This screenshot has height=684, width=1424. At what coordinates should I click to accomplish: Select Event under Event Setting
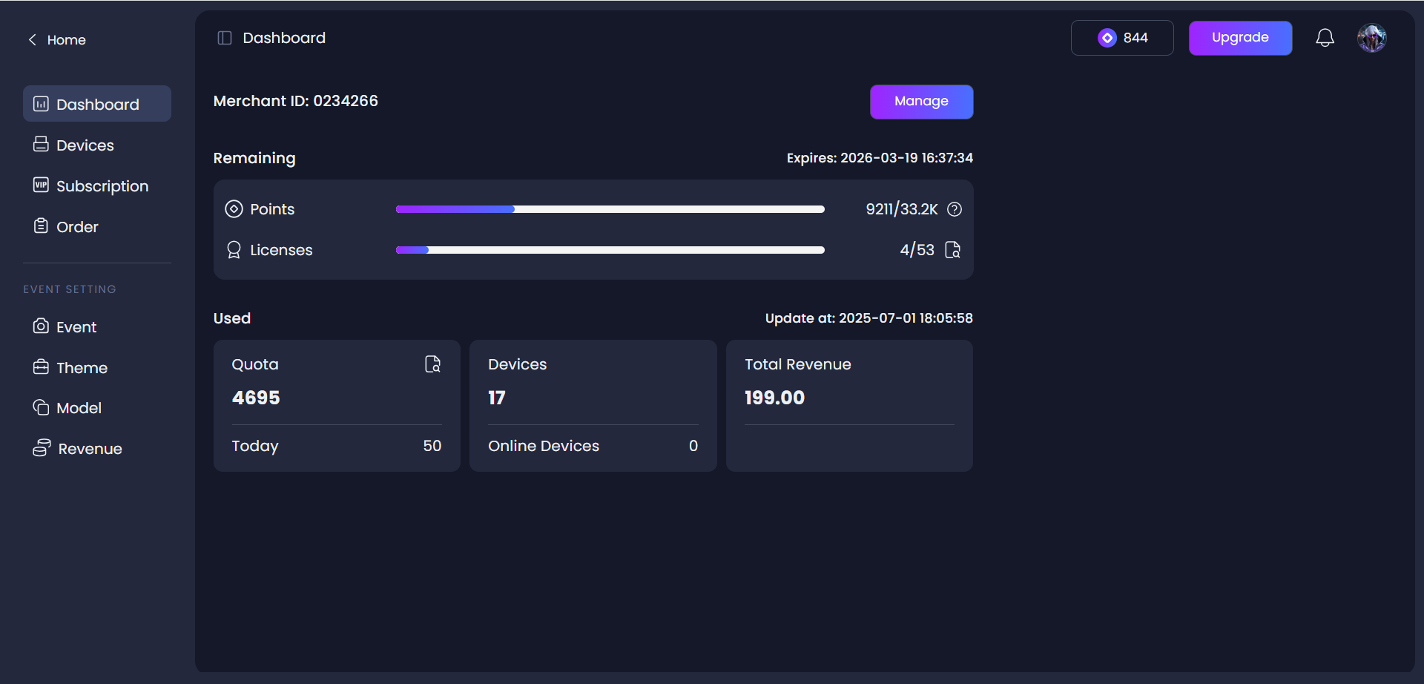[76, 327]
